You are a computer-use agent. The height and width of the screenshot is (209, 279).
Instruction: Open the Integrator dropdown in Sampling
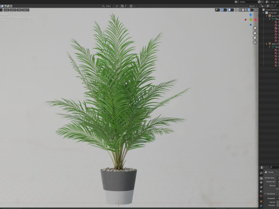[x=278, y=199]
